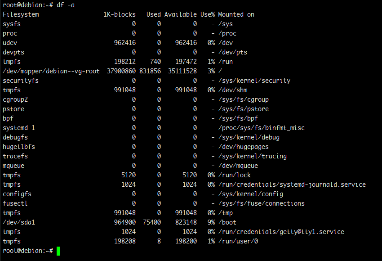Click the 'securityfs' filesystem name
382x261 pixels.
point(21,81)
